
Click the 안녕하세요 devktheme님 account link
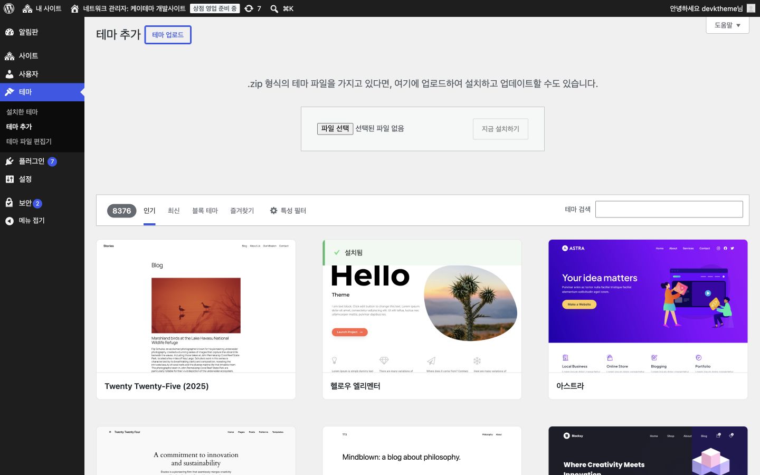click(x=706, y=8)
